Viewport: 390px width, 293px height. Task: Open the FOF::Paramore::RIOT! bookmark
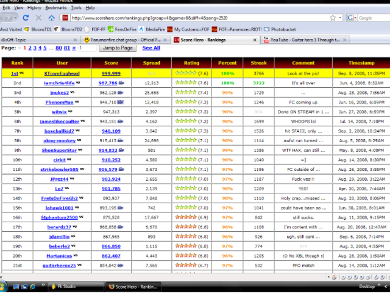click(237, 29)
